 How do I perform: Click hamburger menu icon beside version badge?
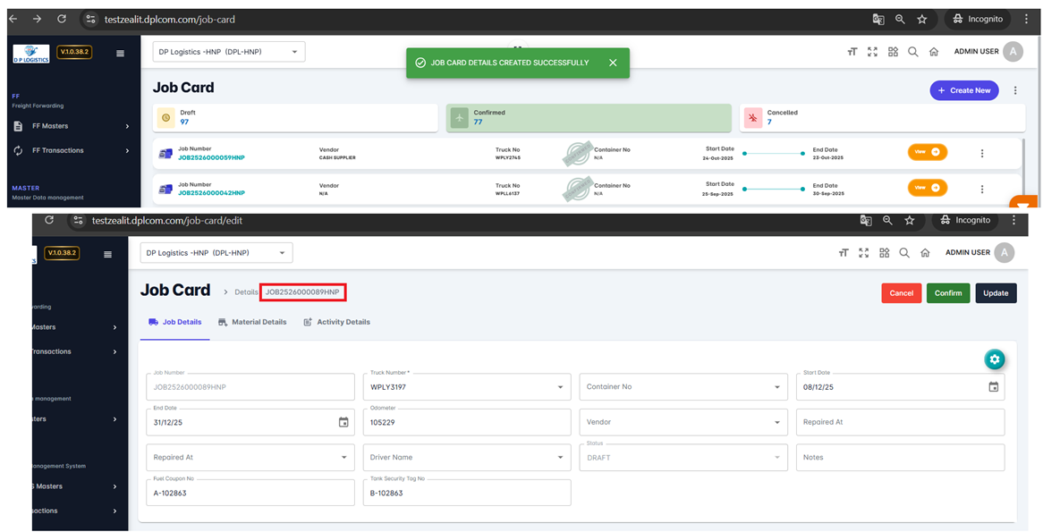(121, 53)
